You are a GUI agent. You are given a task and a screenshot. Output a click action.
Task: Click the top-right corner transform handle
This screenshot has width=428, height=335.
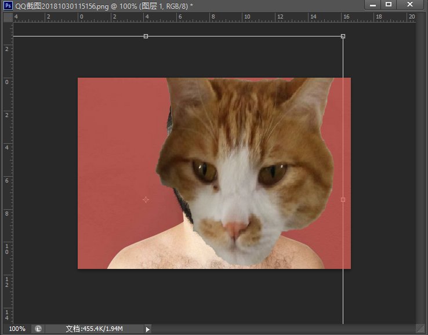point(343,37)
